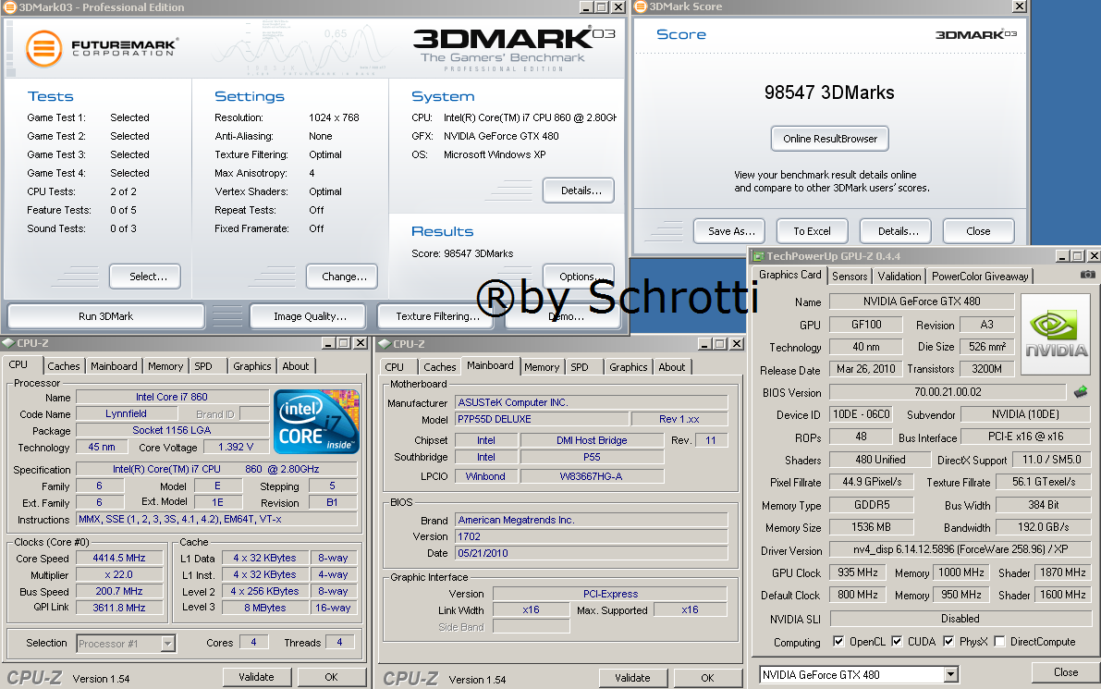Click the Close button in GPU-Z

point(1066,672)
